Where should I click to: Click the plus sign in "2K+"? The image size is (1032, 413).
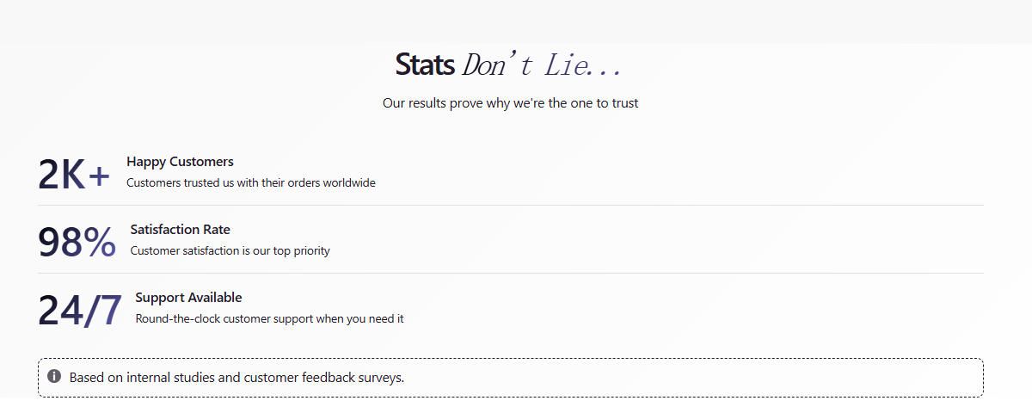click(99, 176)
